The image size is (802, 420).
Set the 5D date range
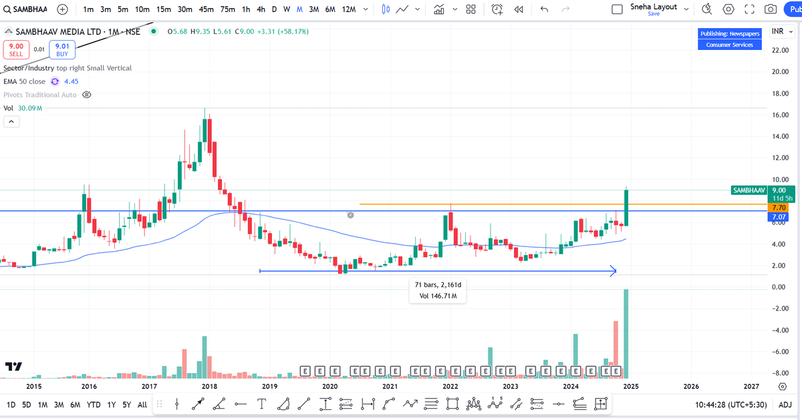26,405
